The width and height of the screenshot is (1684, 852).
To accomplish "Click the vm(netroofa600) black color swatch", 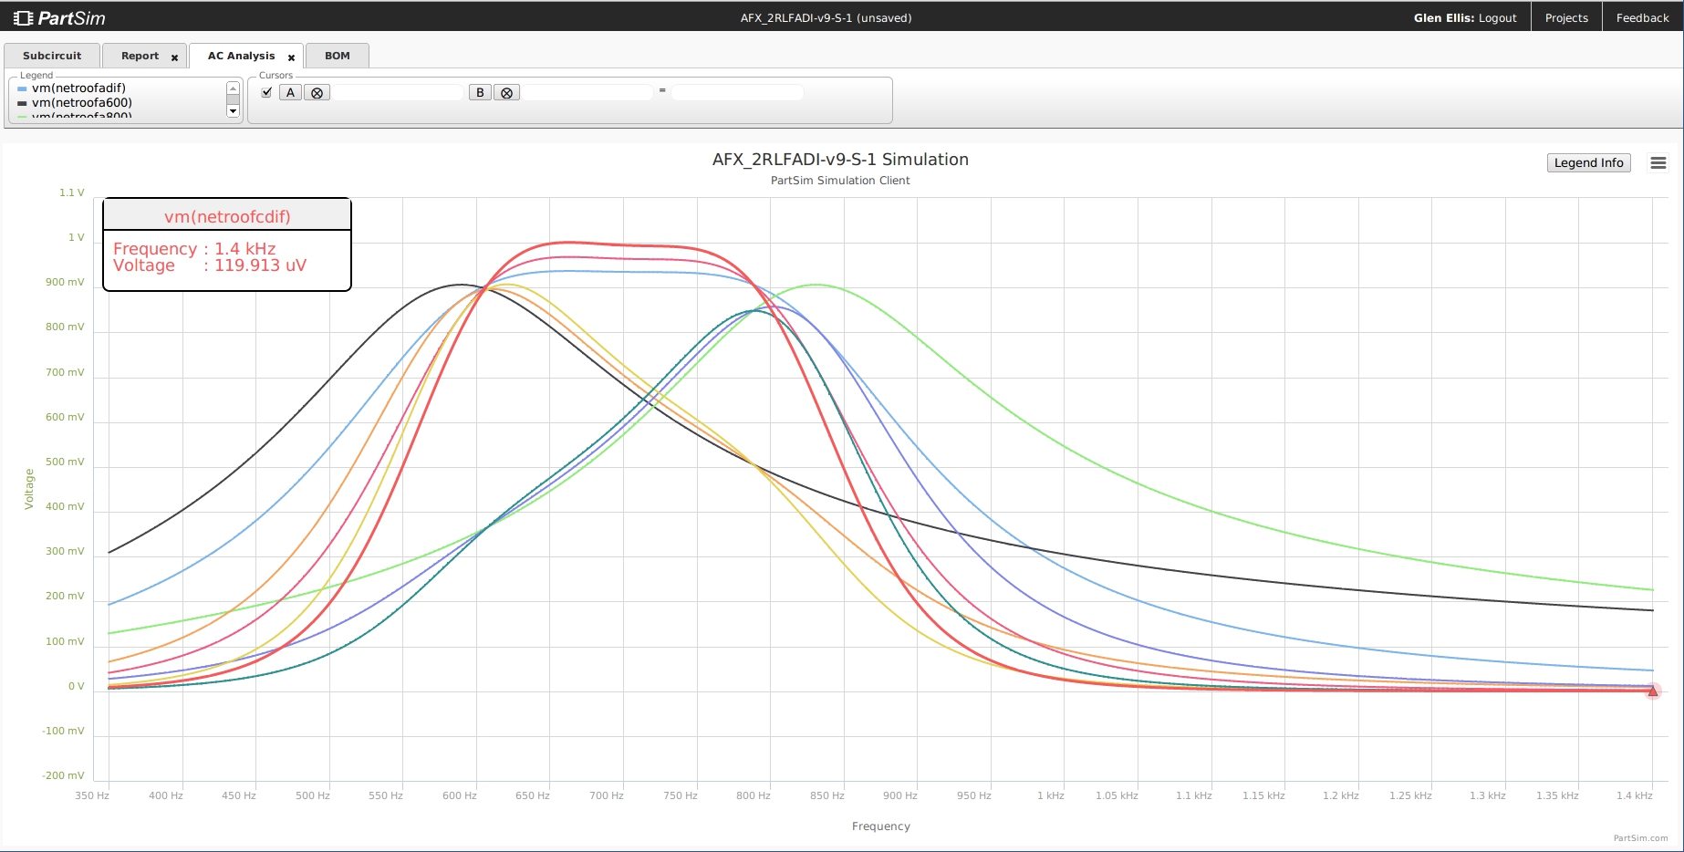I will [x=22, y=103].
